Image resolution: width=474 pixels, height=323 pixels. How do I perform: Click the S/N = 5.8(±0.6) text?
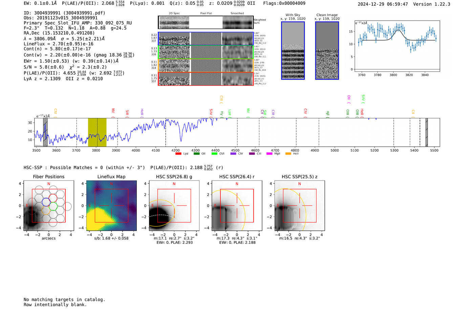pos(44,67)
